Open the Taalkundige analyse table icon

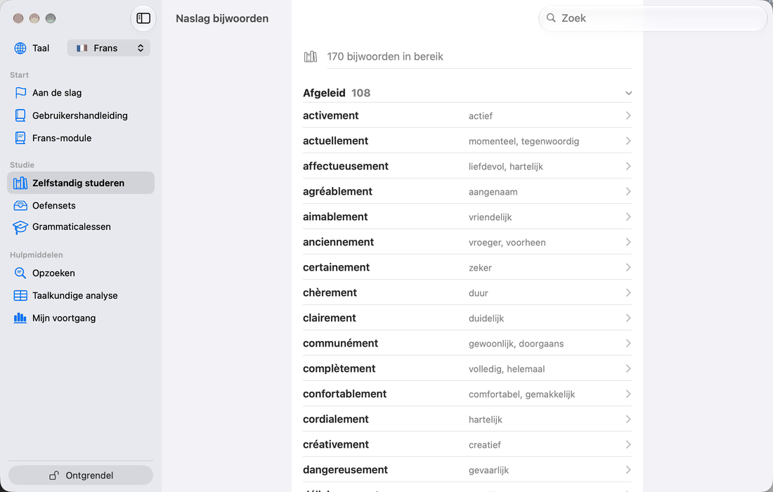[20, 296]
